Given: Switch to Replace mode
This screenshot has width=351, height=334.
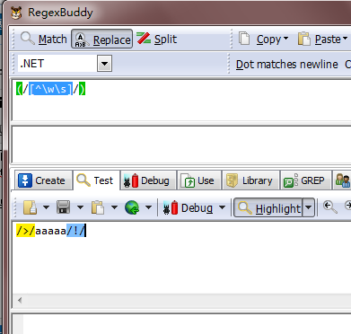Looking at the screenshot, I should (x=101, y=39).
